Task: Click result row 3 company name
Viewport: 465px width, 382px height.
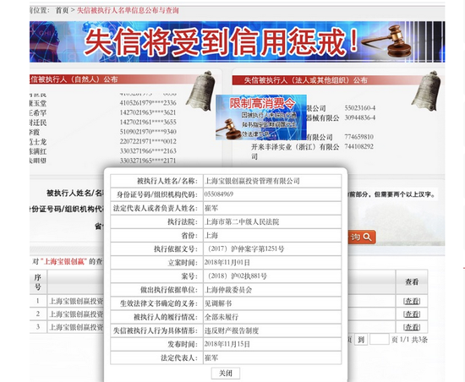Action: pyautogui.click(x=76, y=327)
